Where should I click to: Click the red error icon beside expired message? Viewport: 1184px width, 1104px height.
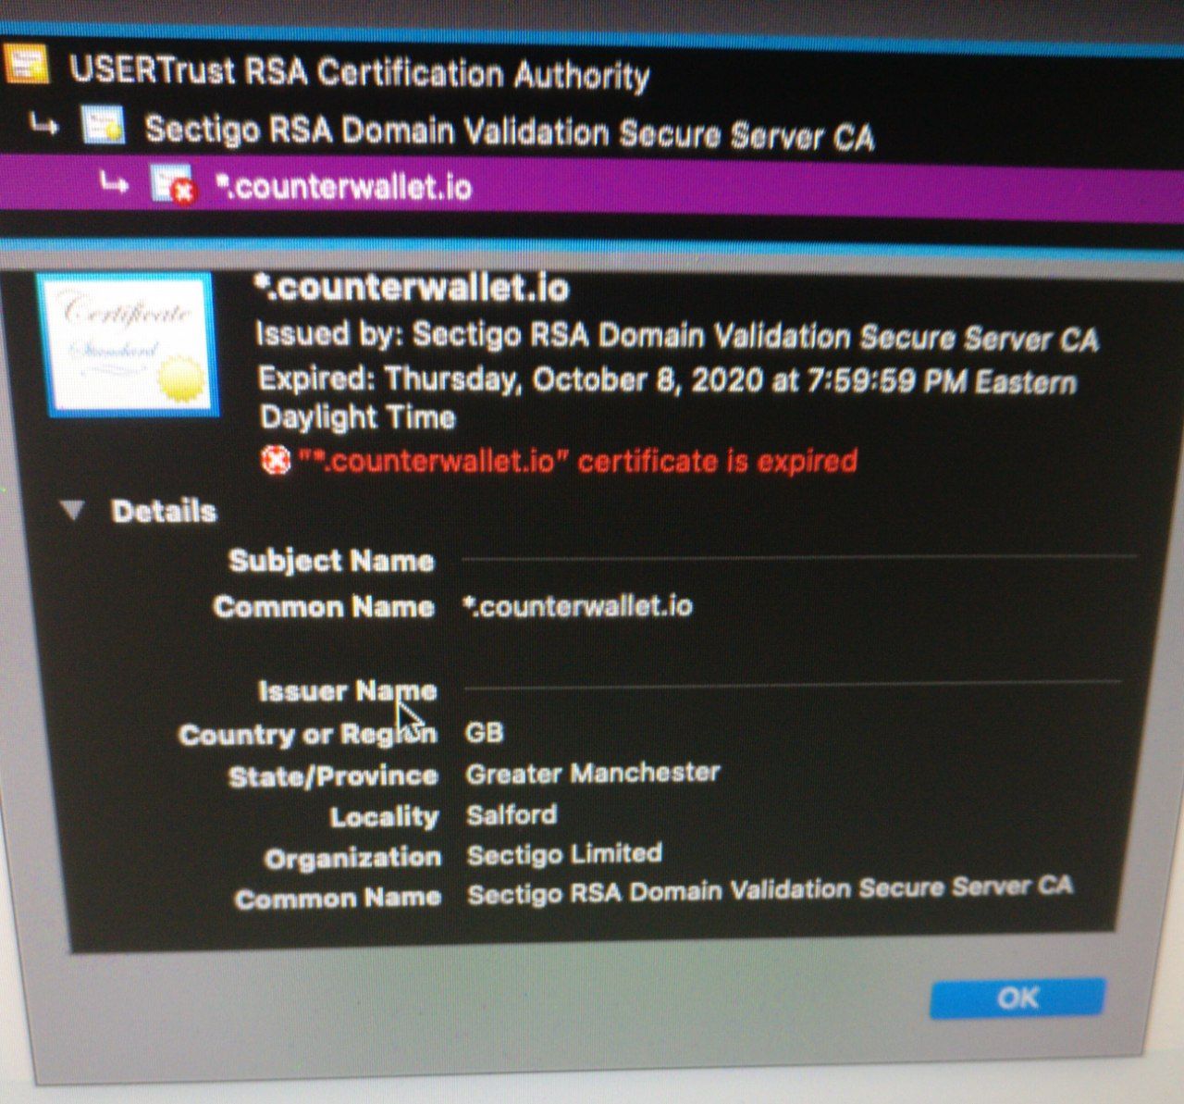275,460
